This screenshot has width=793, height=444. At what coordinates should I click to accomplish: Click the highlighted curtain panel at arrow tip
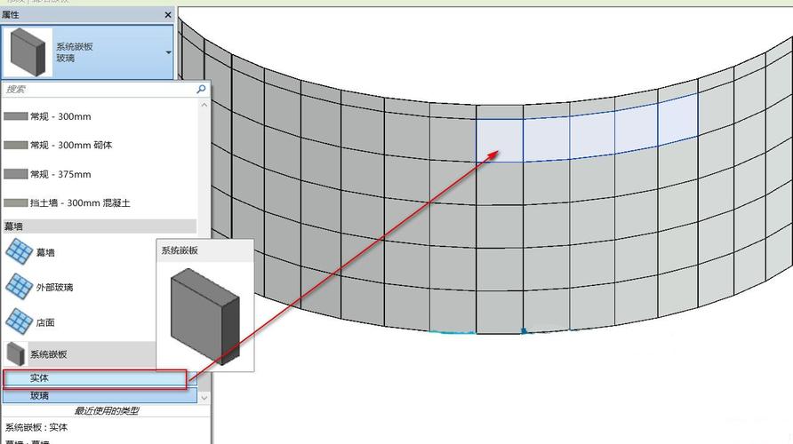499,140
